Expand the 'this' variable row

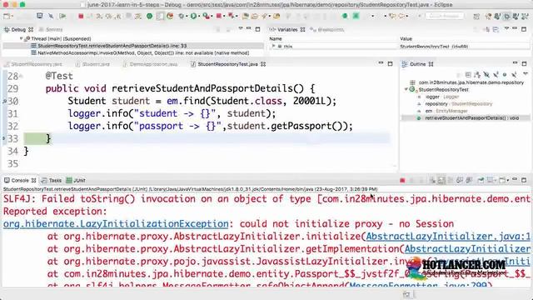(x=273, y=46)
